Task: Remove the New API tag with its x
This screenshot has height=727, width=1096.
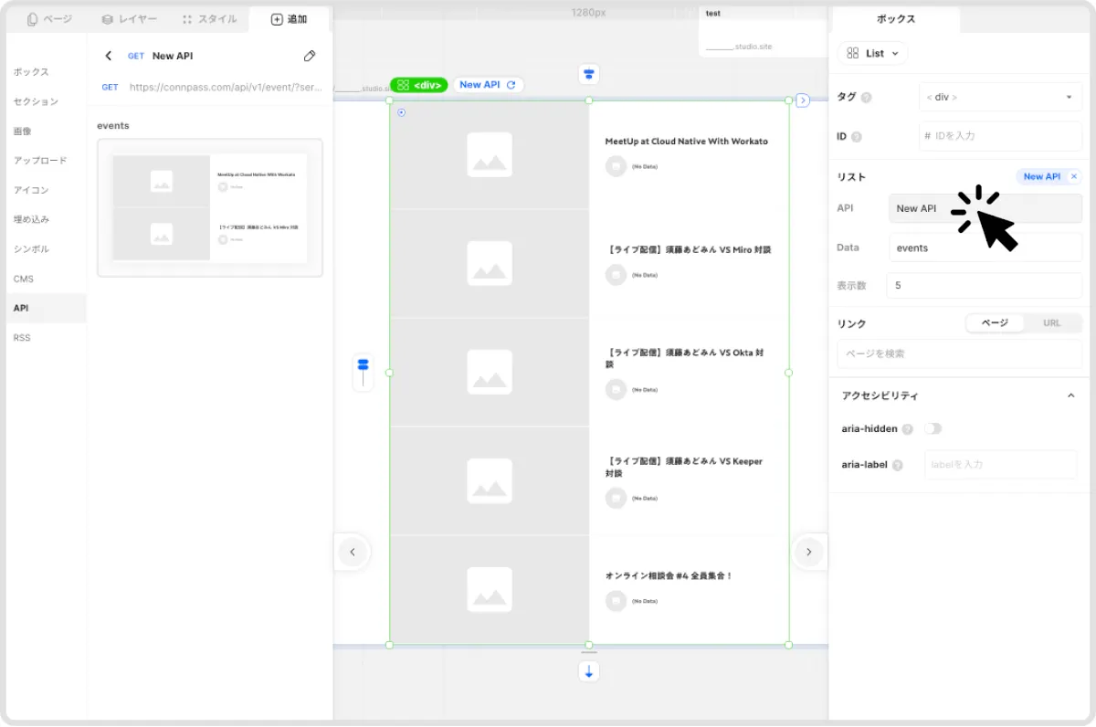Action: point(1074,176)
